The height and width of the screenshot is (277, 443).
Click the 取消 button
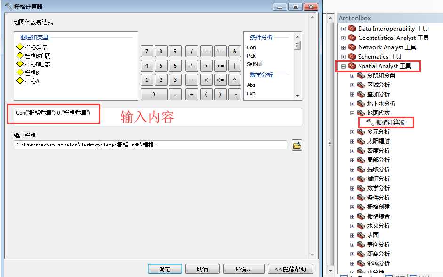pos(202,269)
